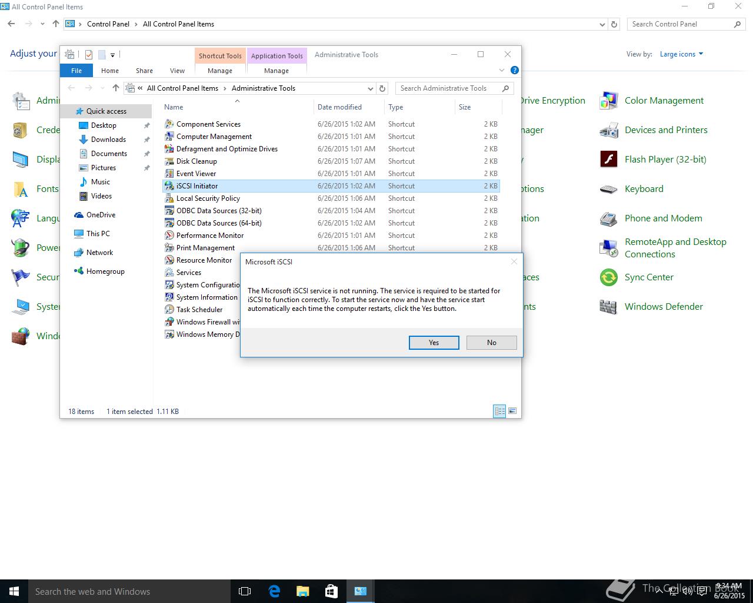Select the System Configuration icon
The height and width of the screenshot is (603, 753).
tap(169, 285)
